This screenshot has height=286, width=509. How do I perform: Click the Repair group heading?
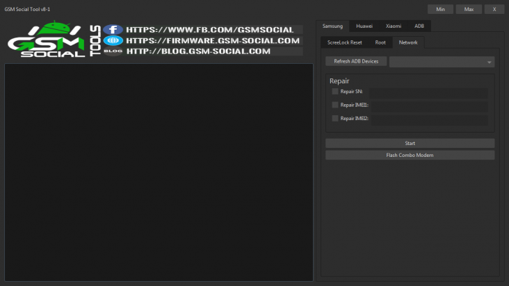pos(339,81)
